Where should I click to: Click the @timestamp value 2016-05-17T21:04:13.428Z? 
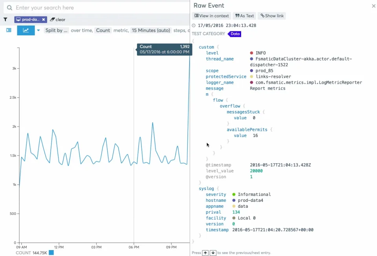click(x=280, y=165)
